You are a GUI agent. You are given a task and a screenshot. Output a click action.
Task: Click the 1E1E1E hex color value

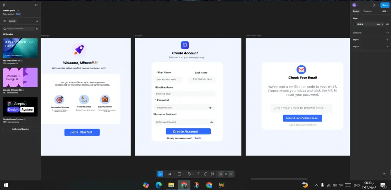point(360,25)
